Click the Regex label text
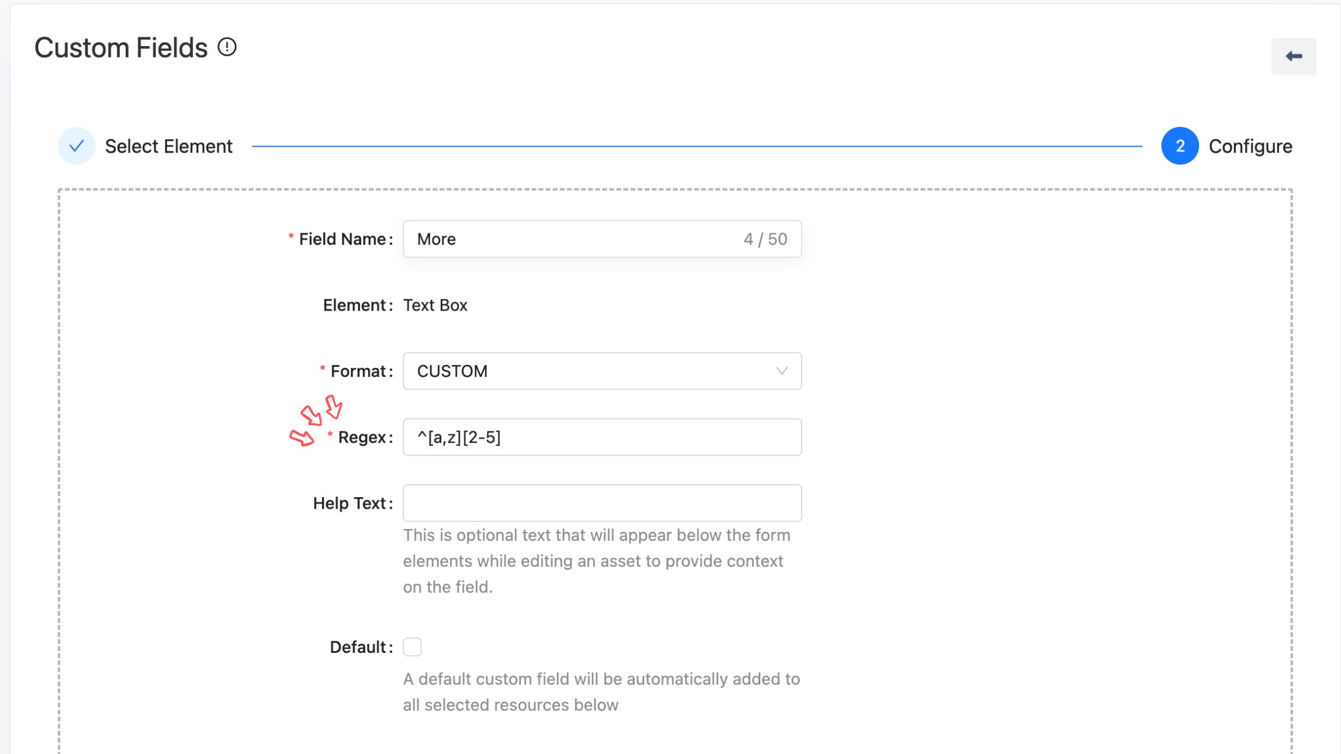The image size is (1341, 754). pyautogui.click(x=362, y=437)
